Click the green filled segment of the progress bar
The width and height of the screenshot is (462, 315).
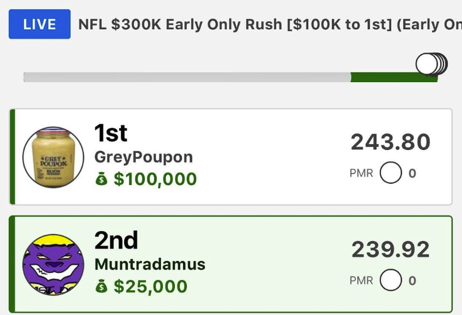tap(394, 77)
